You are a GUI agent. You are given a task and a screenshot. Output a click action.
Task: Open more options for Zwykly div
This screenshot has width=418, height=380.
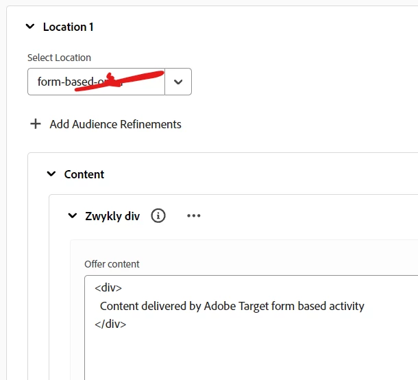click(194, 215)
